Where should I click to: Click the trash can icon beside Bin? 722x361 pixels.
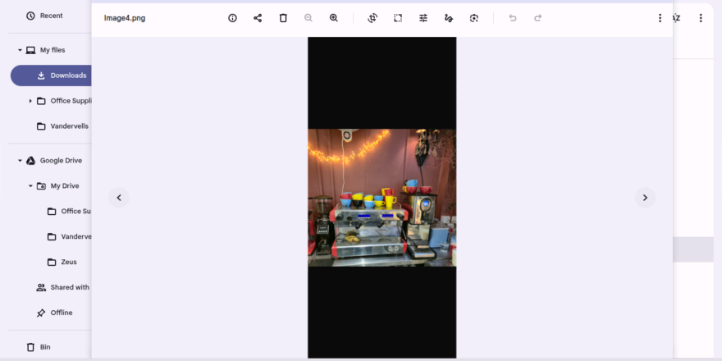[30, 347]
